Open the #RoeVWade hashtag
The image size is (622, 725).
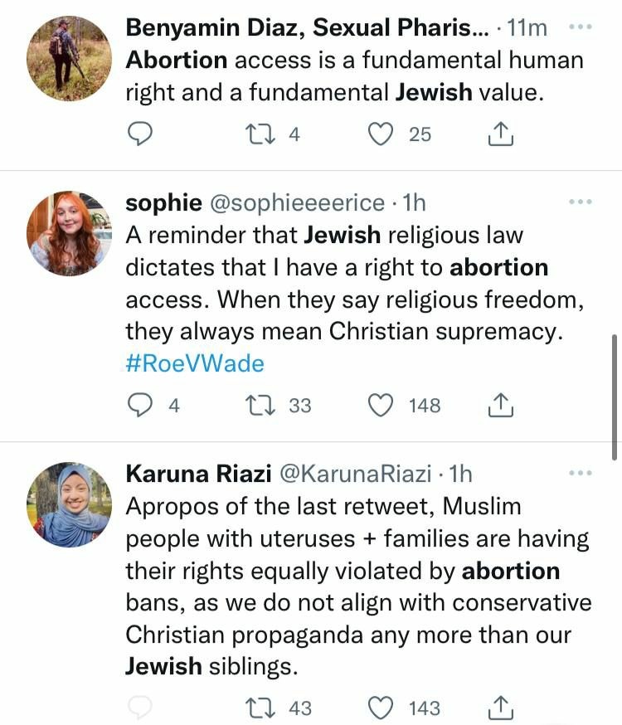click(195, 364)
